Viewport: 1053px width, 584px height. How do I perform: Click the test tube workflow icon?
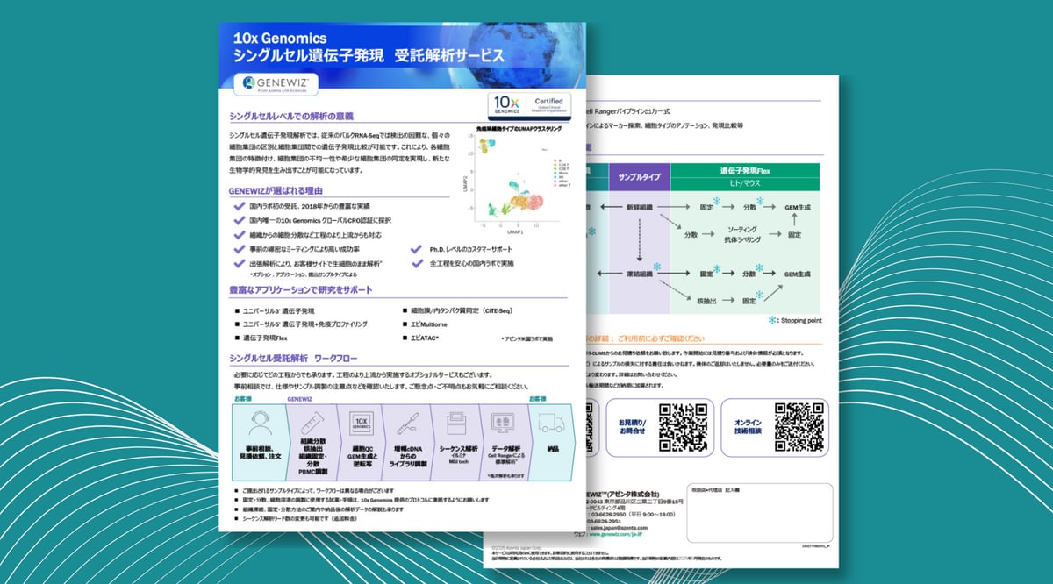click(314, 423)
